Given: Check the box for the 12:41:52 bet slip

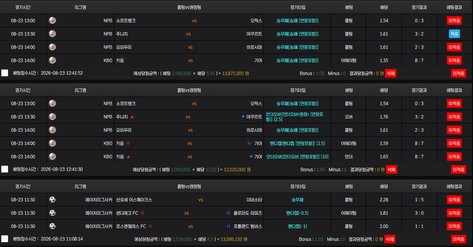Looking at the screenshot, I should coord(5,73).
